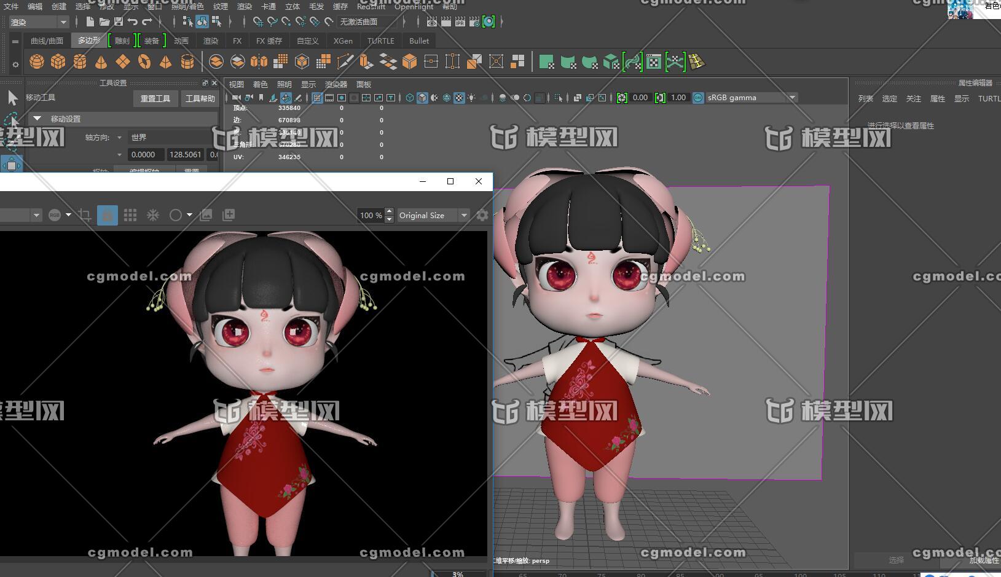Add a polygon torus from the shelf
1001x577 pixels.
pos(144,61)
